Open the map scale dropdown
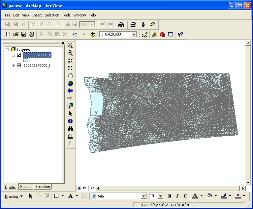The height and width of the screenshot is (209, 253). [134, 34]
